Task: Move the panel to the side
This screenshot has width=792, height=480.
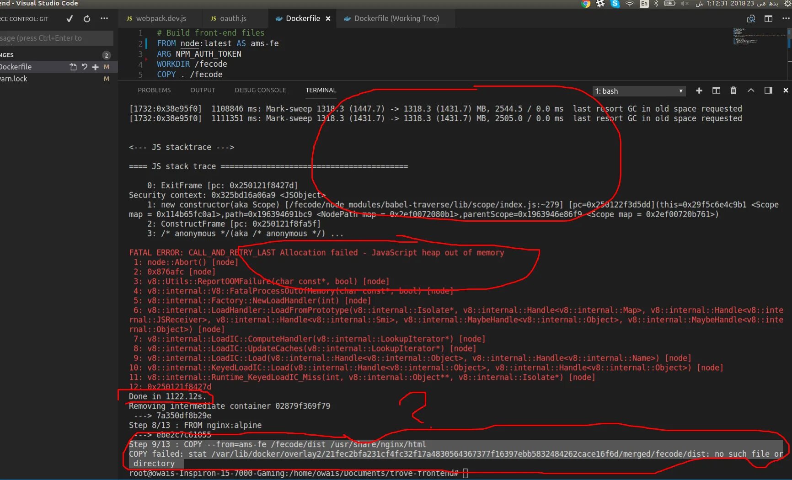Action: point(768,91)
